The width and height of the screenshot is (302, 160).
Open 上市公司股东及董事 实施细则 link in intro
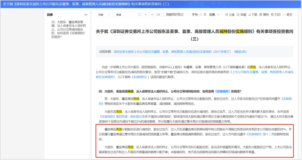coord(261,72)
